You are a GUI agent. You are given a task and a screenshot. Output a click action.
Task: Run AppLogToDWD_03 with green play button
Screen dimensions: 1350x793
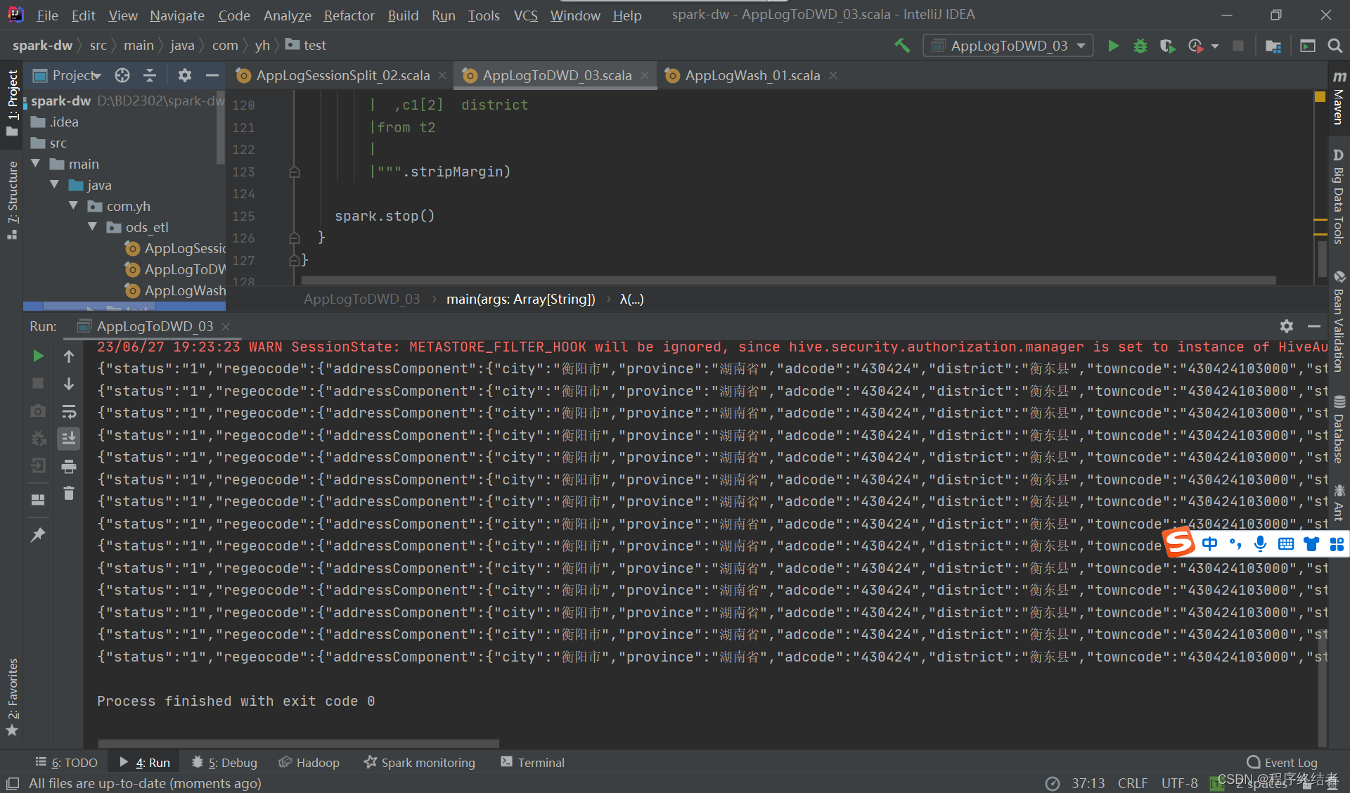(1113, 46)
